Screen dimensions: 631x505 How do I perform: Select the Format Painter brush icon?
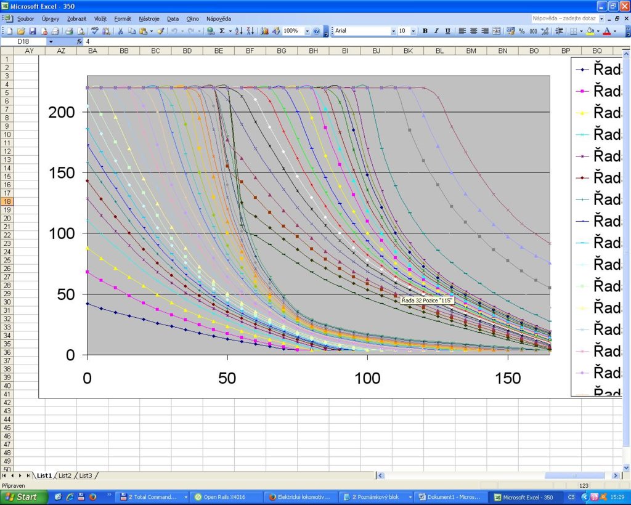pos(160,31)
